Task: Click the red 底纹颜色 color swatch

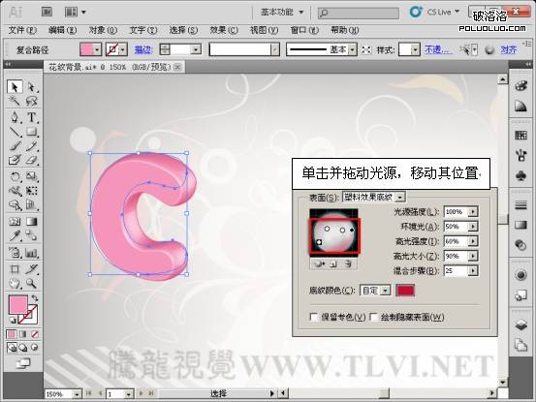Action: click(405, 291)
